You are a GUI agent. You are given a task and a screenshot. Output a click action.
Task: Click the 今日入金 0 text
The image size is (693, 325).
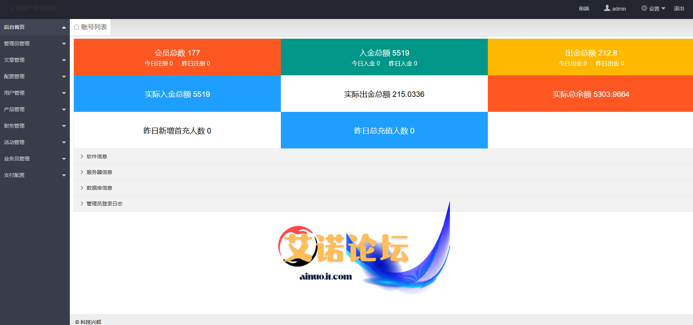366,64
